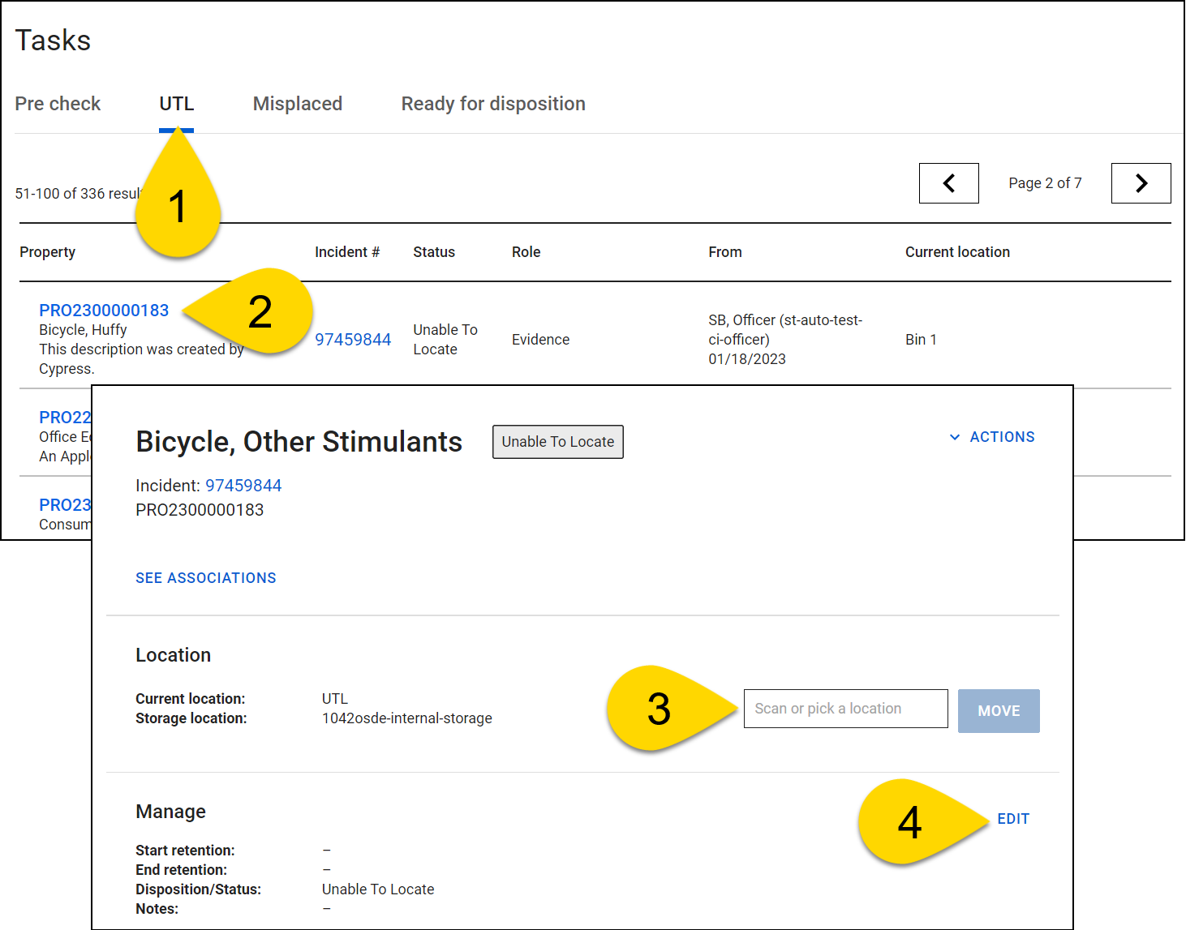
Task: Click the Unable To Locate status chip
Action: click(x=557, y=442)
